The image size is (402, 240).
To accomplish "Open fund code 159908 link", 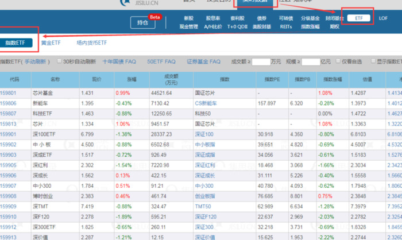I will coord(8,196).
